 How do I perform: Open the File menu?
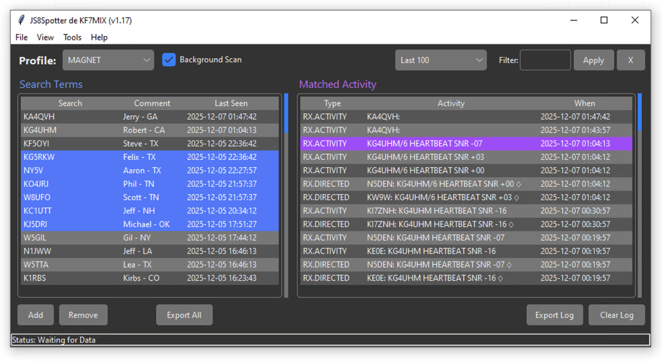(x=21, y=37)
